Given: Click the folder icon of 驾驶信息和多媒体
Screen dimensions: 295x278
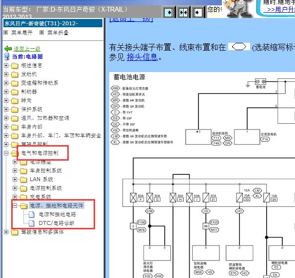Looking at the screenshot, I should point(15,232).
